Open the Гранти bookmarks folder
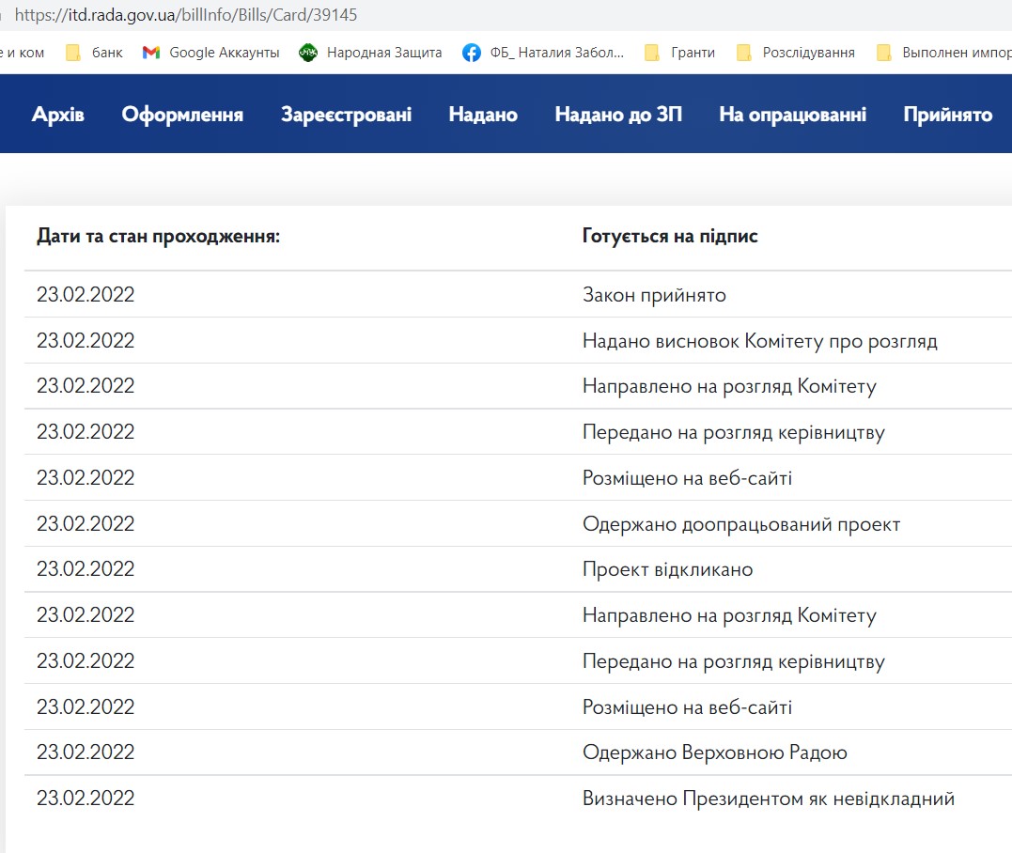 point(679,53)
